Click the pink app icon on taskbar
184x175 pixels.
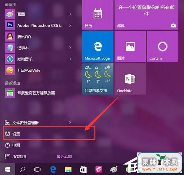[99, 169]
